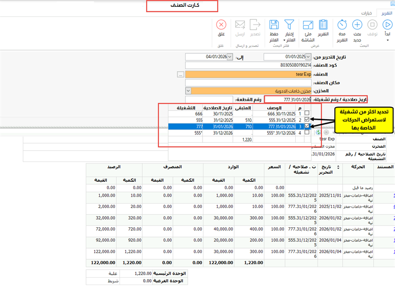Click ملئ الشاشة fullscreen icon
Image resolution: width=395 pixels, height=288 pixels.
[308, 24]
